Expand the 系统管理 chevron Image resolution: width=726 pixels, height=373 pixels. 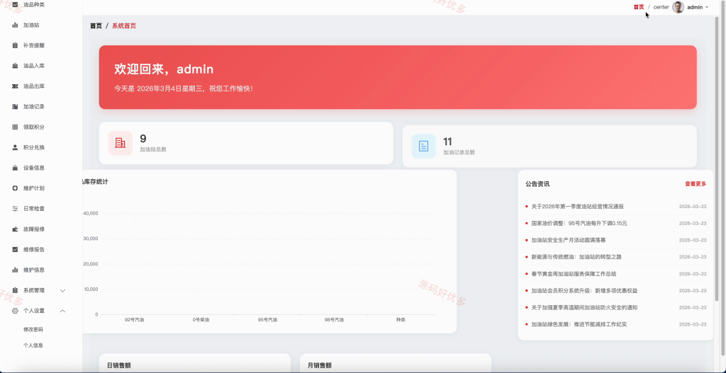point(63,290)
